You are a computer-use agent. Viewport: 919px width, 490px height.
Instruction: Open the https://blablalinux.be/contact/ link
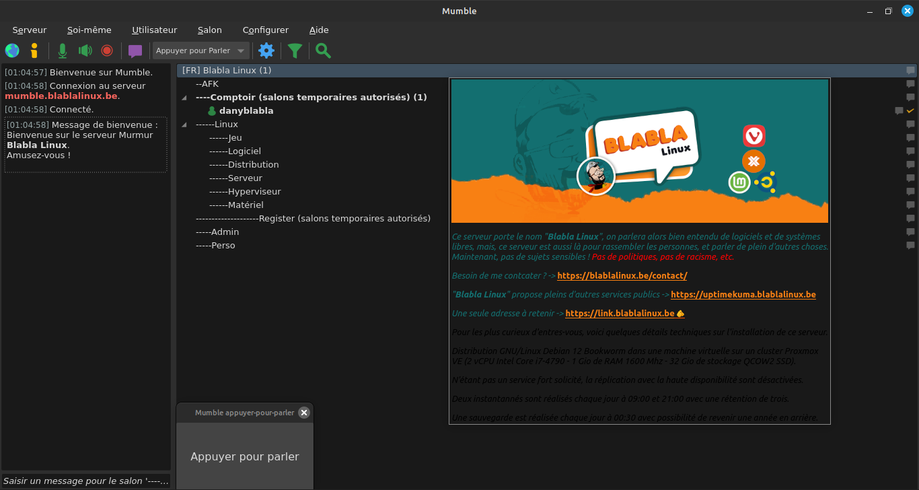(622, 275)
